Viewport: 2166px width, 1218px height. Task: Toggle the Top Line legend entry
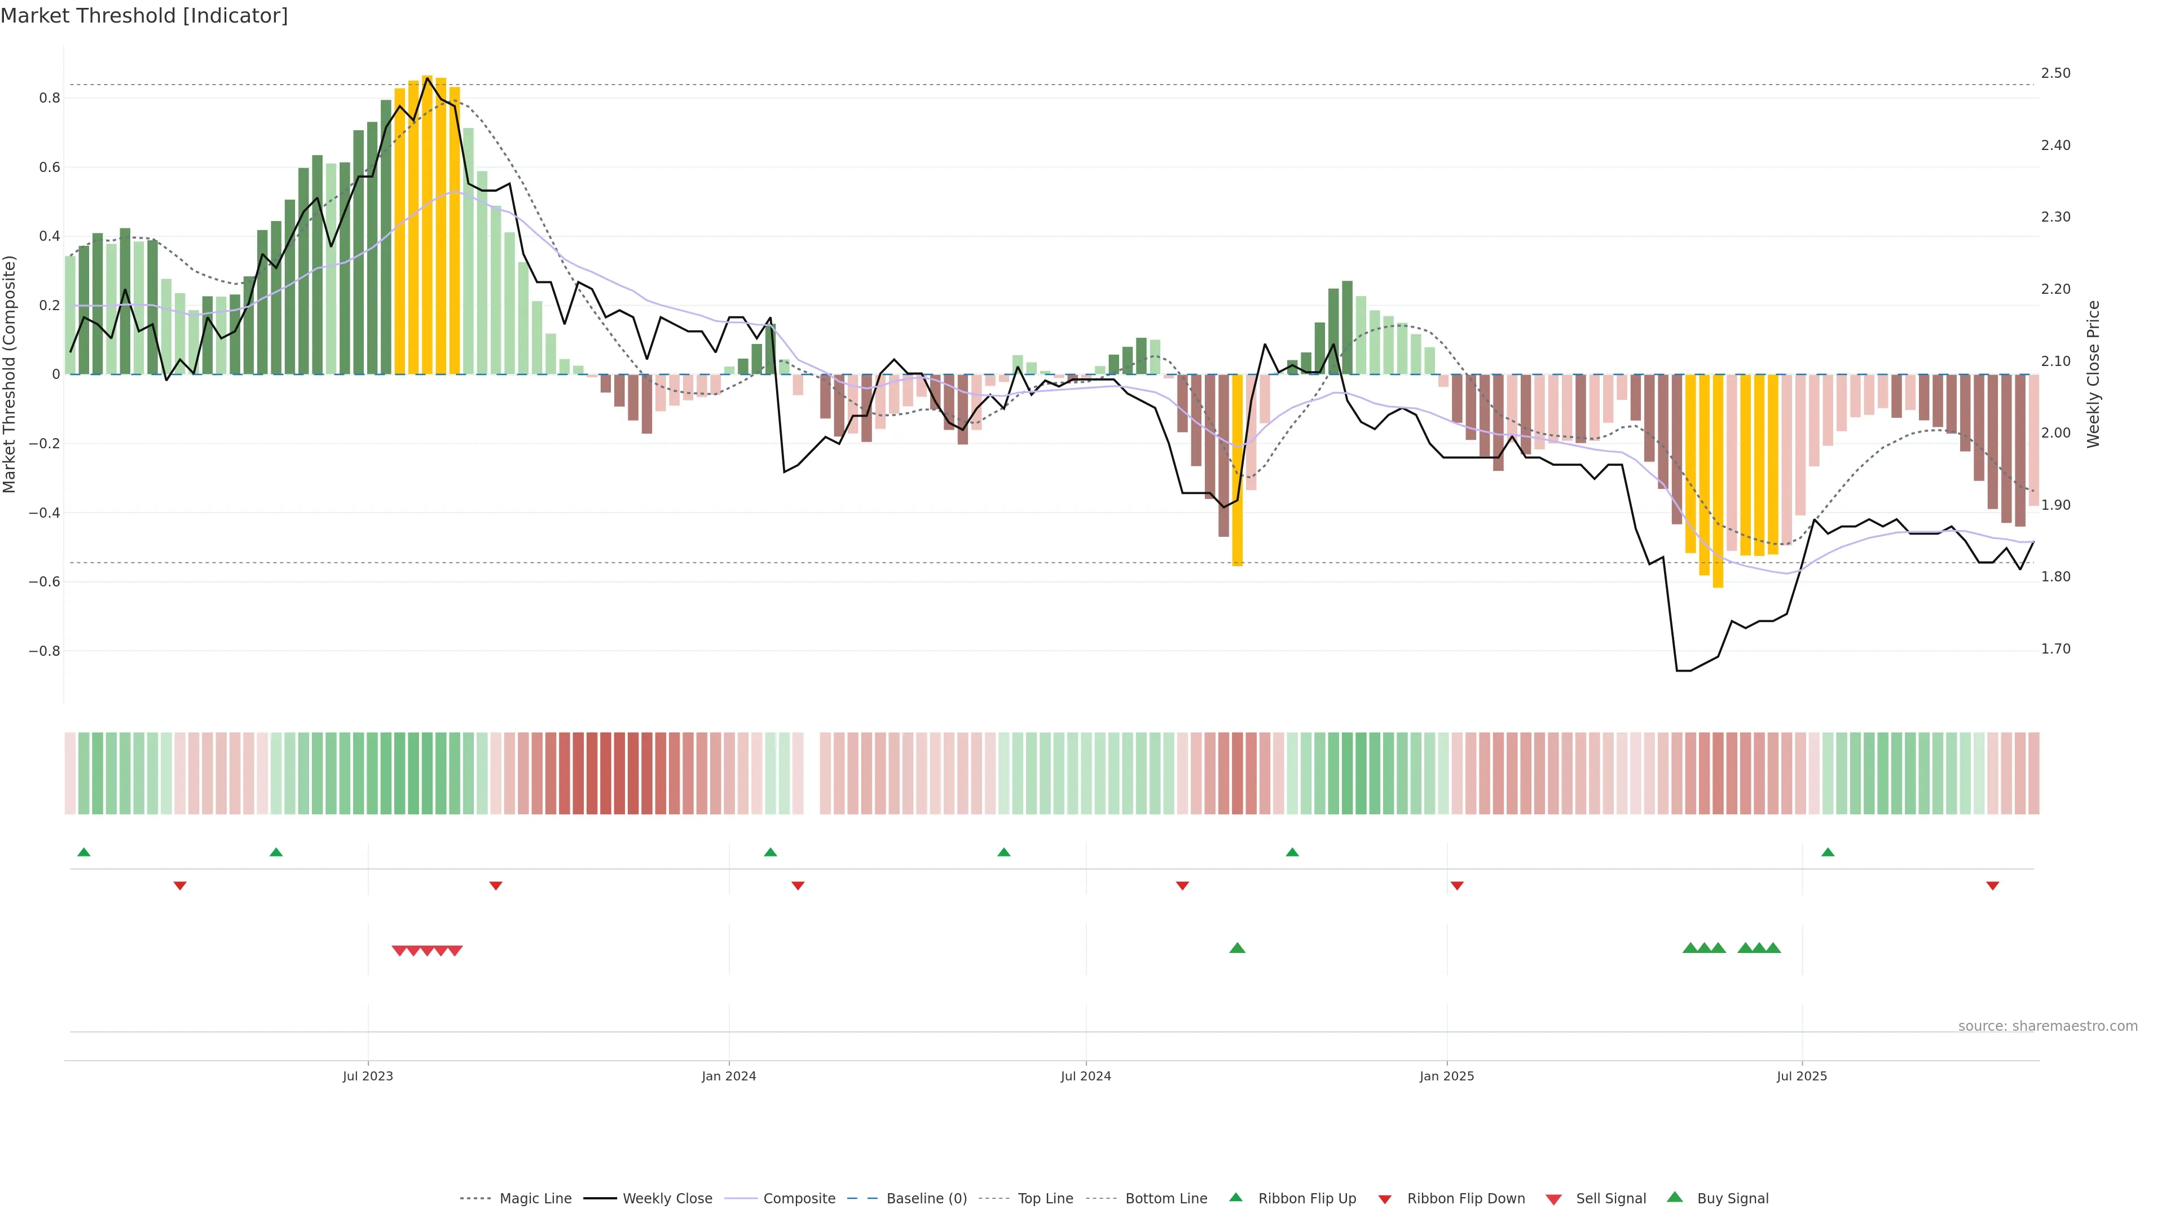pyautogui.click(x=1045, y=1199)
